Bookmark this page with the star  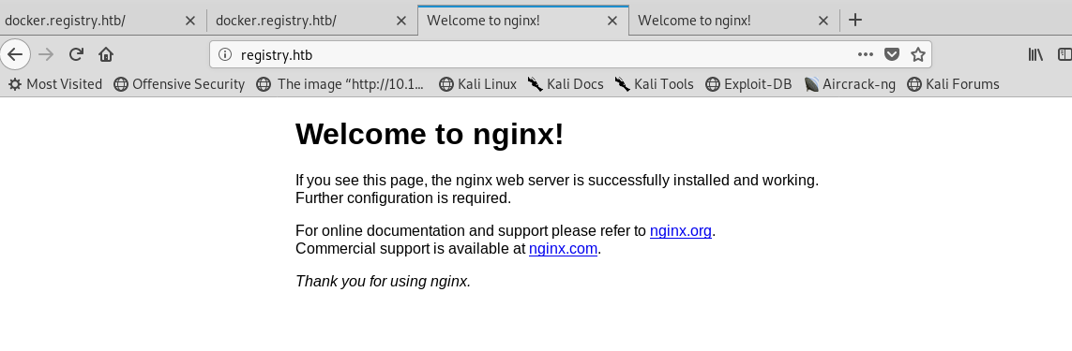(917, 54)
